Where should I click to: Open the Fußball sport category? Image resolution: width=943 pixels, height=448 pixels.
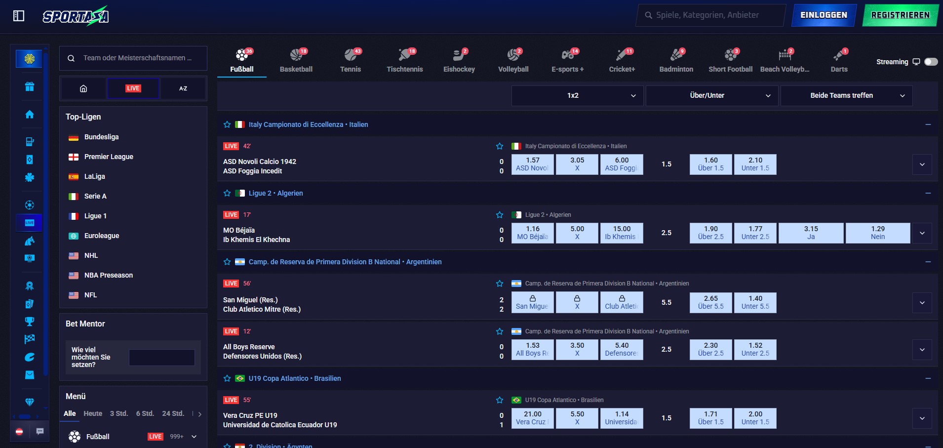coord(241,59)
